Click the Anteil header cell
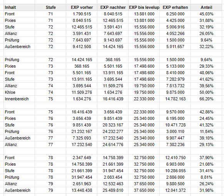The image size is (224, 196). point(206,7)
